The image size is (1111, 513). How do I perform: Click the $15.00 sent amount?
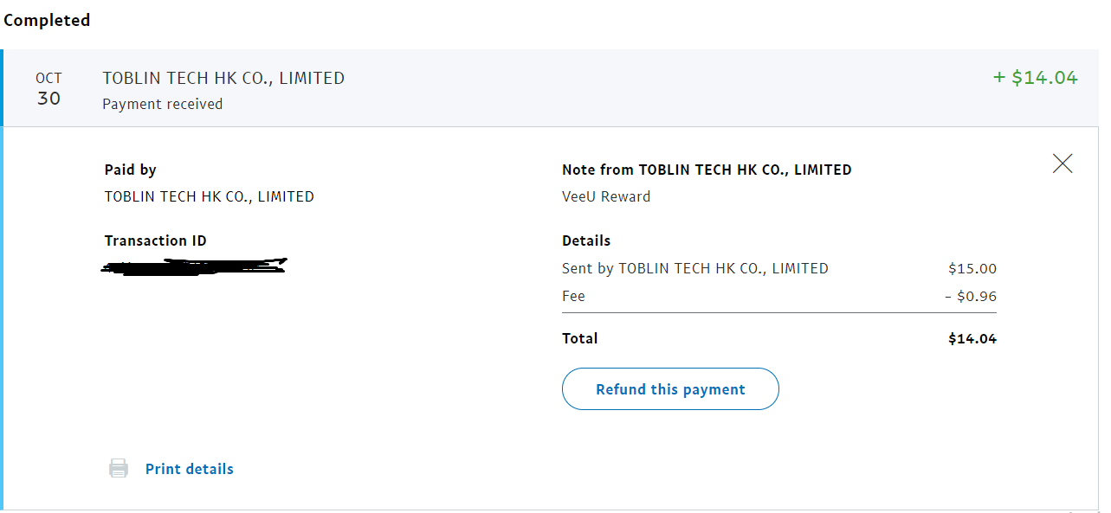[x=972, y=268]
